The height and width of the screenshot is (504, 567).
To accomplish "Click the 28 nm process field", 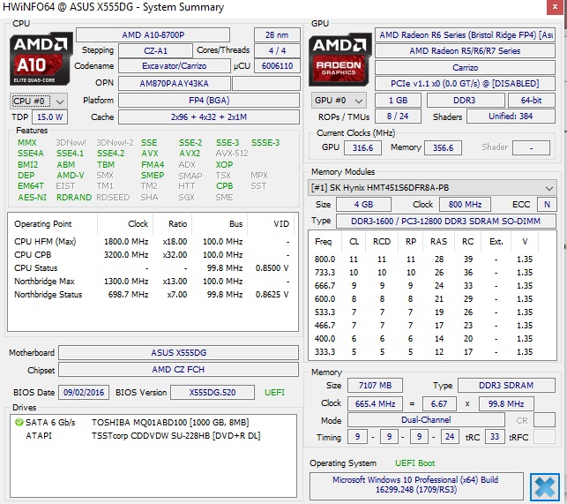I will tap(277, 35).
